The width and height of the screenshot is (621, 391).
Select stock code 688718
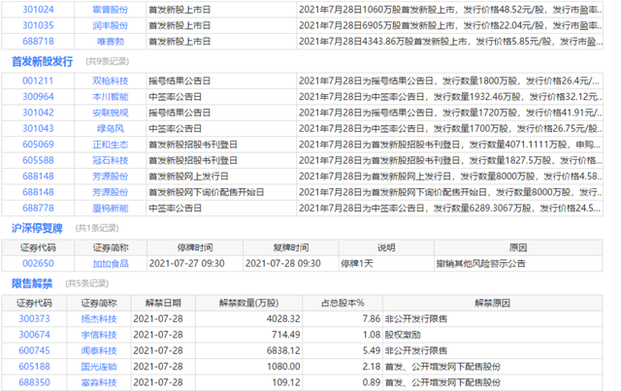tap(38, 41)
